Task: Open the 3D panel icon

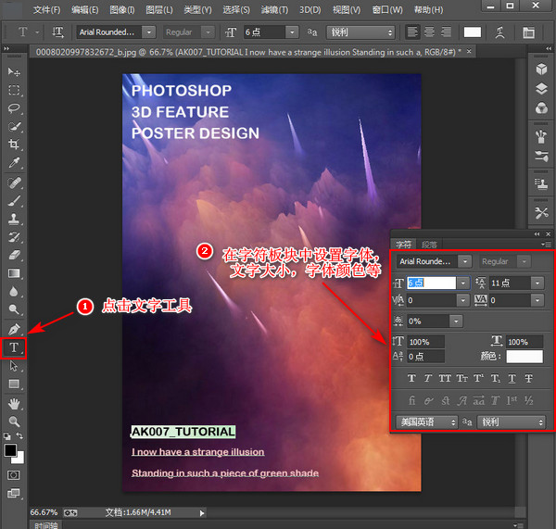Action: point(541,69)
